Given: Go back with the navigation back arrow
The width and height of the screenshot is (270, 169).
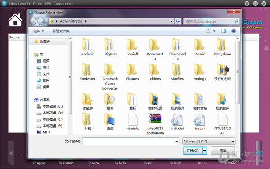Looking at the screenshot, I should point(33,22).
